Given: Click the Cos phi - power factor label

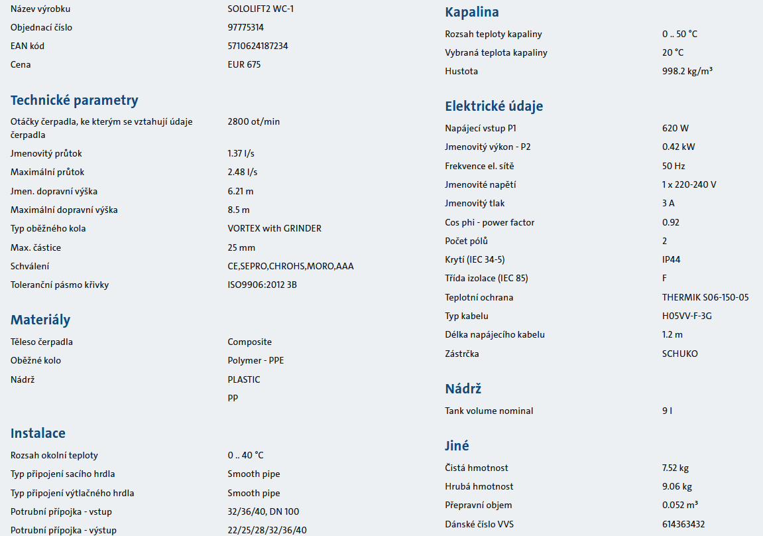Looking at the screenshot, I should tap(489, 222).
